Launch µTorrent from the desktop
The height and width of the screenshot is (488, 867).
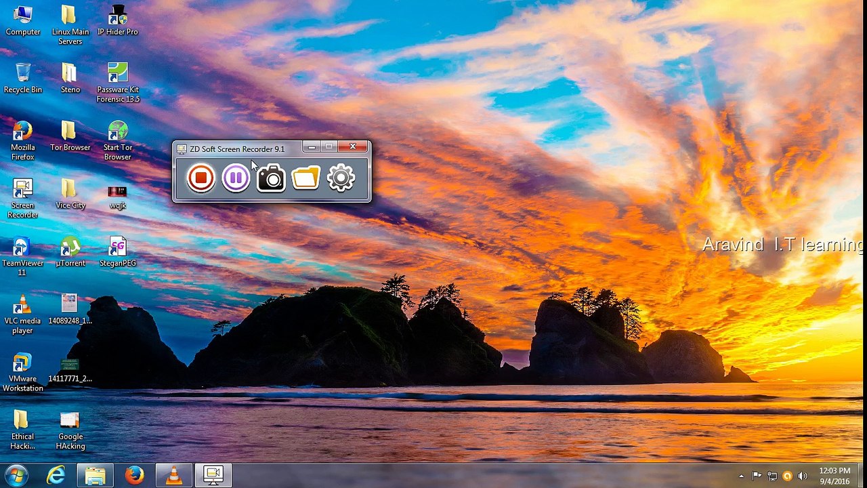[x=70, y=251]
